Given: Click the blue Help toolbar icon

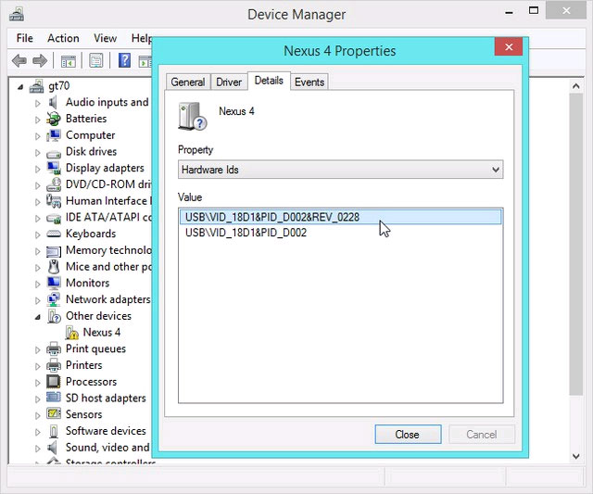Looking at the screenshot, I should pyautogui.click(x=124, y=61).
